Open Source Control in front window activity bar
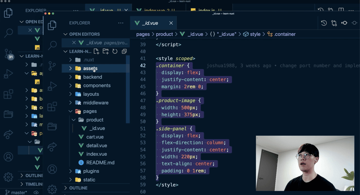360x195 pixels. [52, 66]
